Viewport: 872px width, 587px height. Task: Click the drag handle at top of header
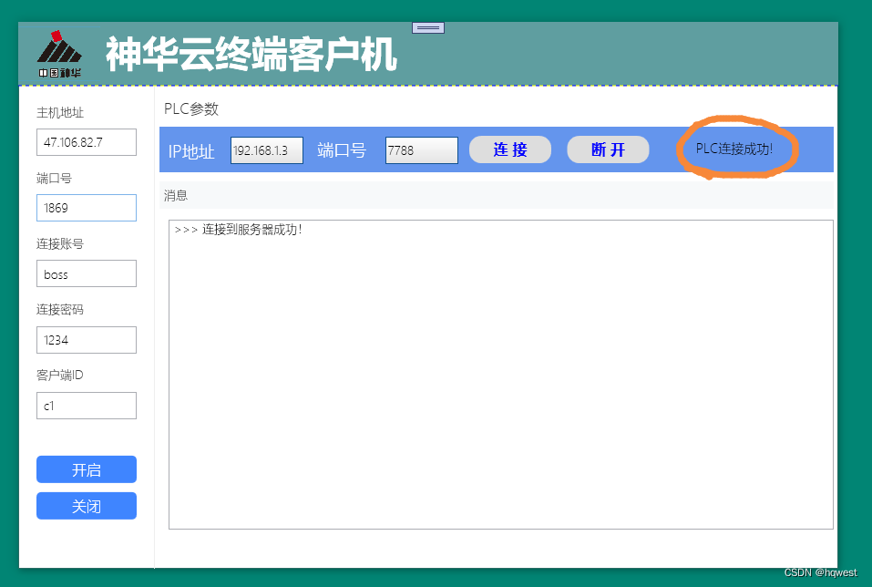click(427, 27)
